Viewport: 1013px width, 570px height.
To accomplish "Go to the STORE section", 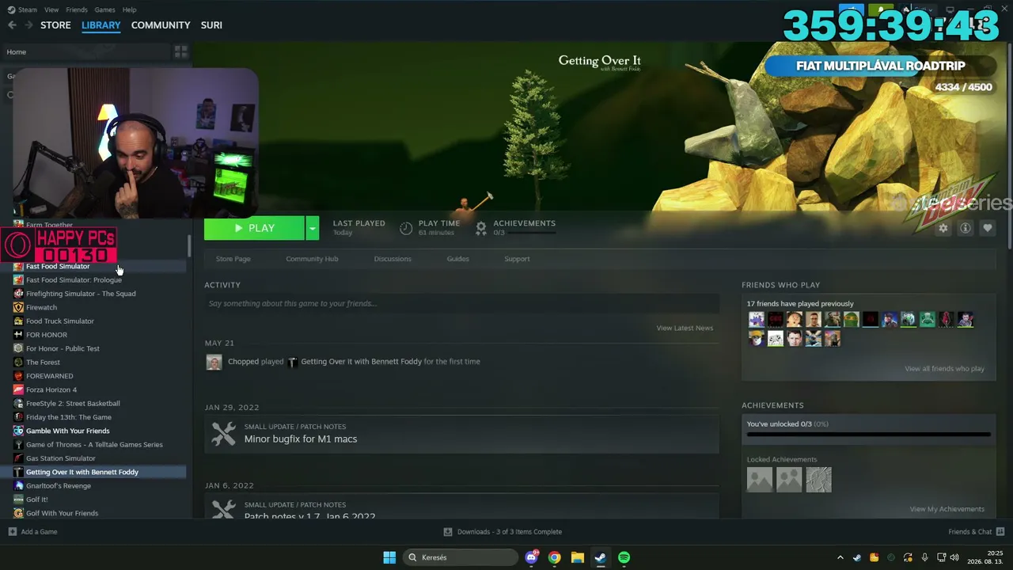I will [55, 25].
